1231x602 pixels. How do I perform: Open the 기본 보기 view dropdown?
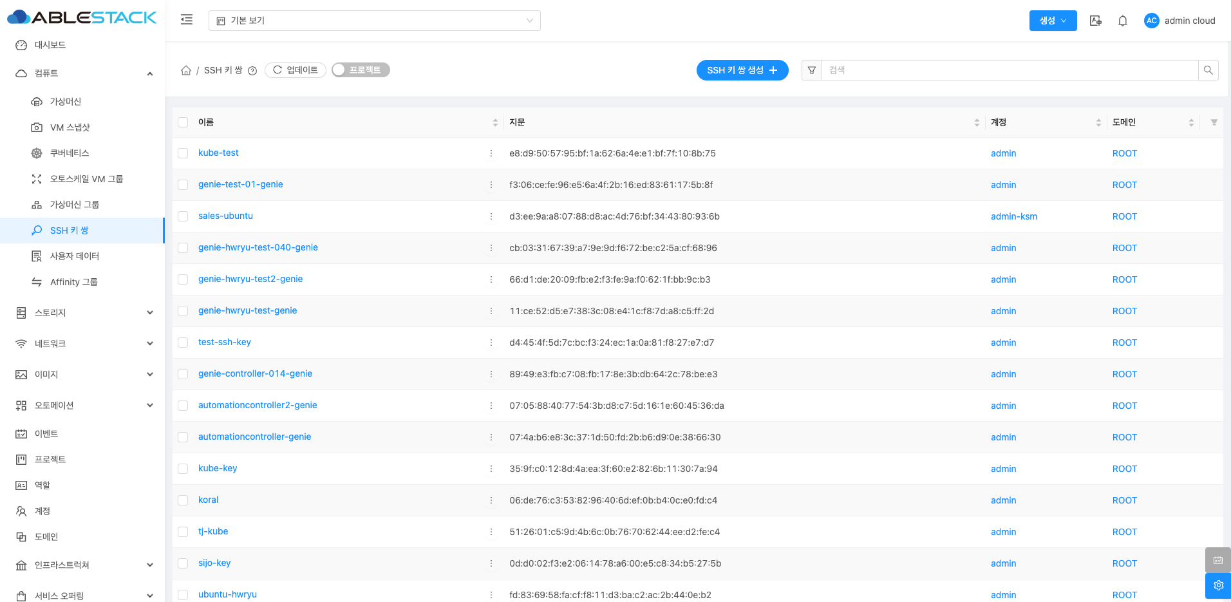[374, 21]
